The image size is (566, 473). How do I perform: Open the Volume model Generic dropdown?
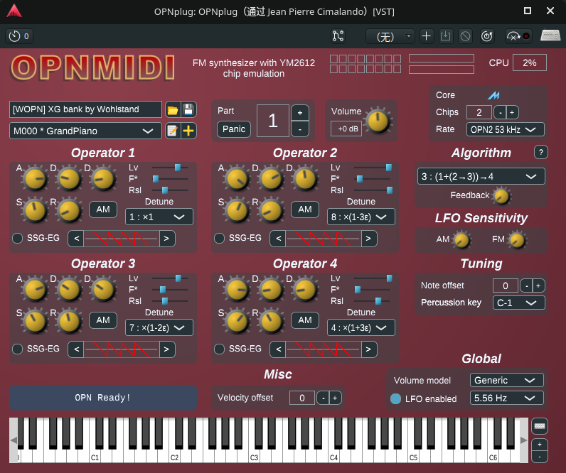(507, 381)
